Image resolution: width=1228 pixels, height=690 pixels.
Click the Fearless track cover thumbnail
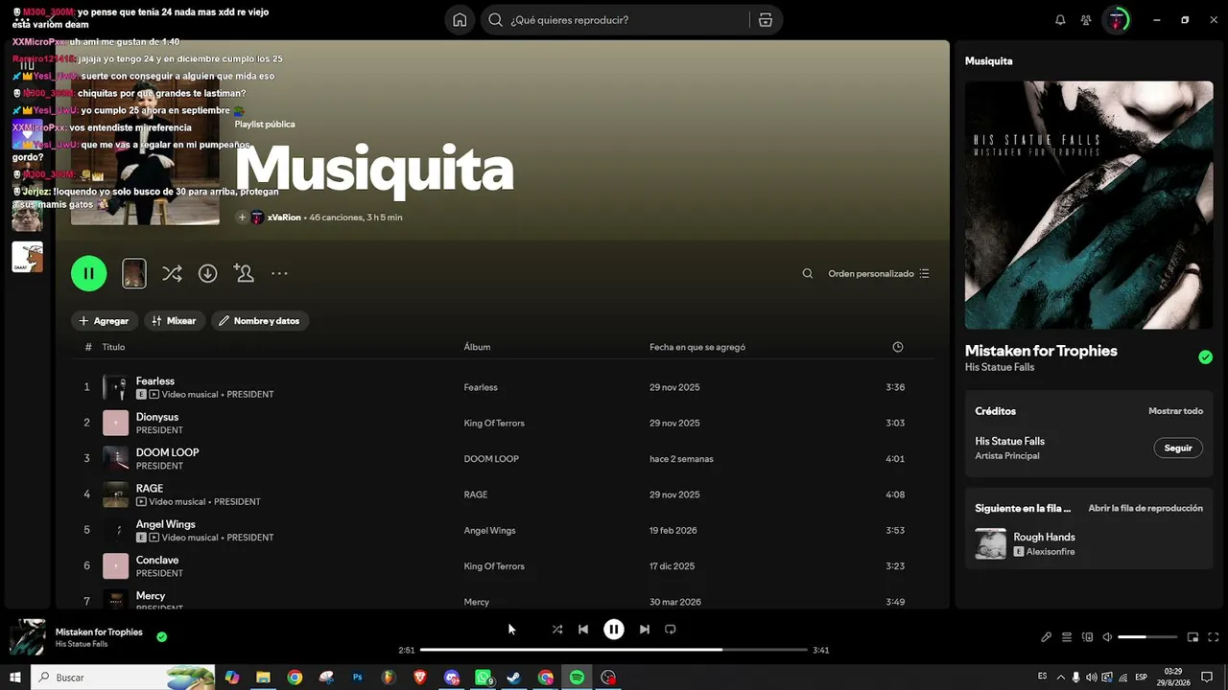click(115, 387)
